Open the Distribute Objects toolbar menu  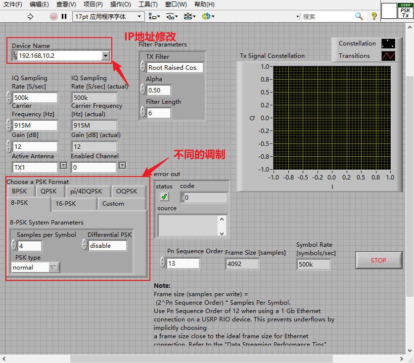click(x=172, y=17)
